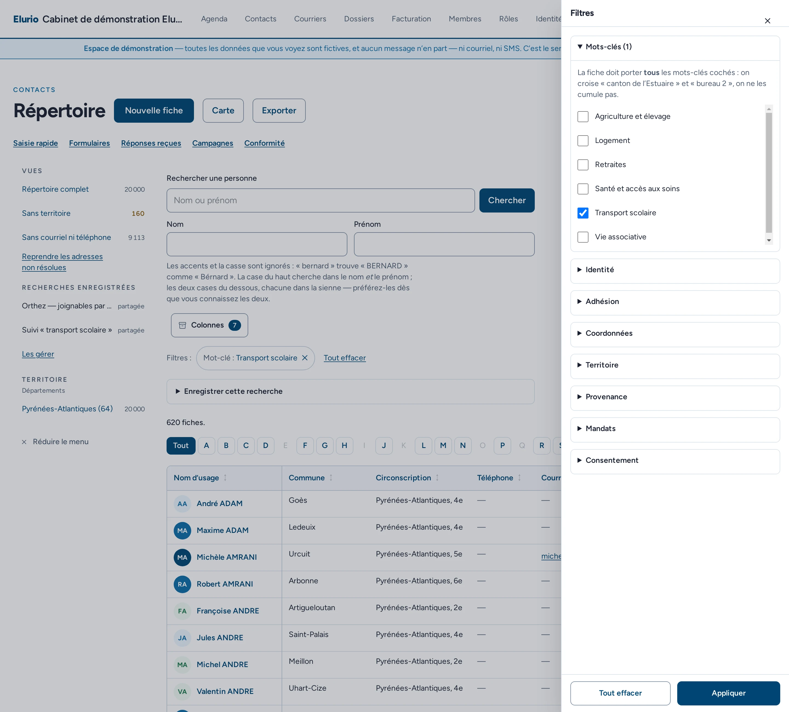The width and height of the screenshot is (789, 712).
Task: Click the Colonnes archive icon
Action: (182, 326)
